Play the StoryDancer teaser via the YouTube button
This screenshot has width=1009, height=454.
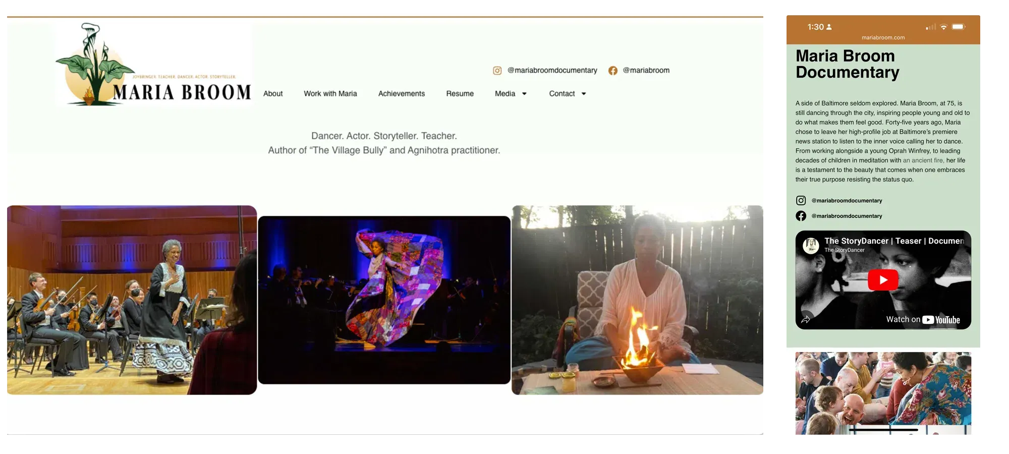(882, 280)
